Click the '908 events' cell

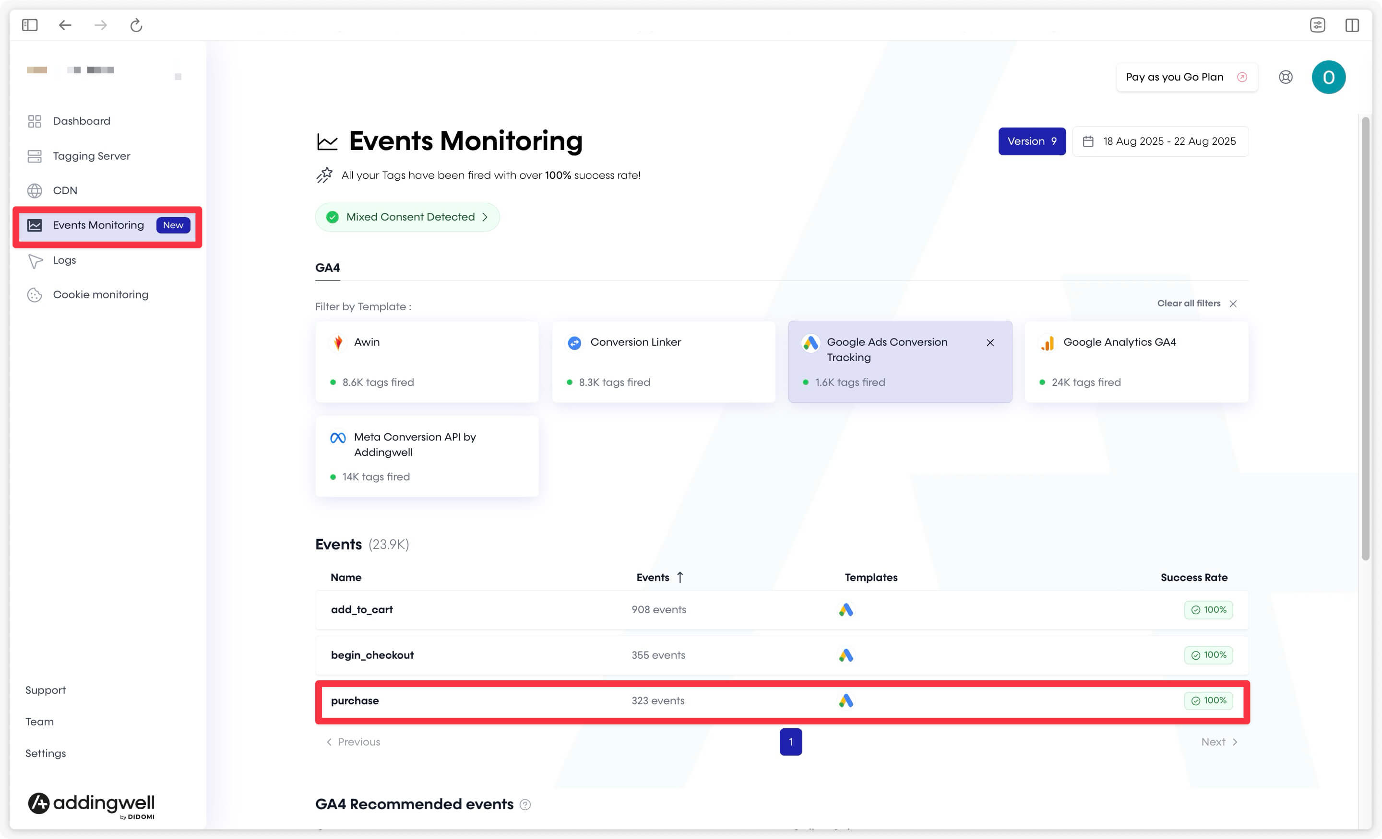(658, 610)
